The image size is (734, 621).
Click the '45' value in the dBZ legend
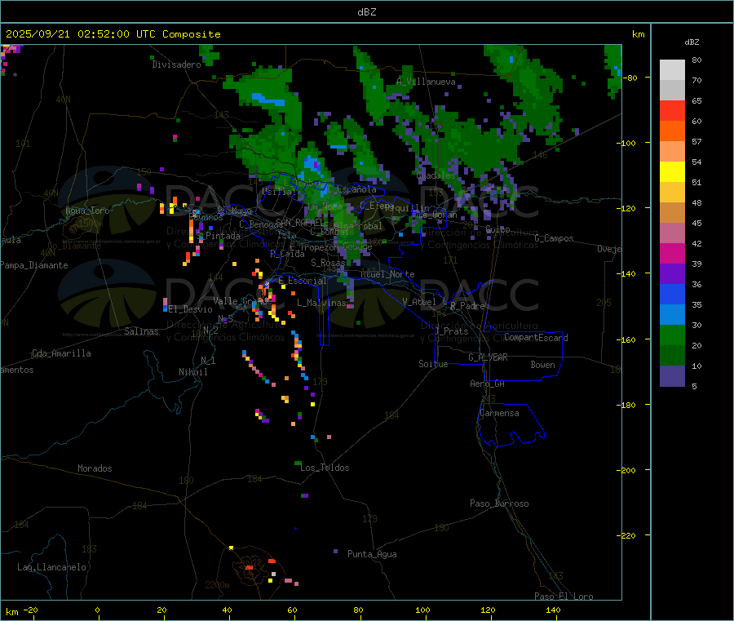(x=696, y=224)
